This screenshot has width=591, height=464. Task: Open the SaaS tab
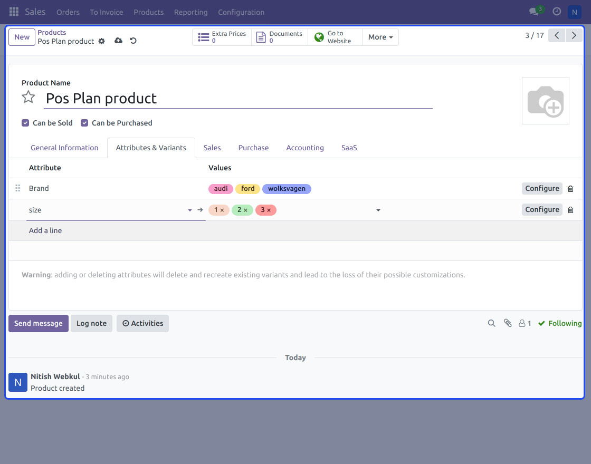(x=349, y=148)
